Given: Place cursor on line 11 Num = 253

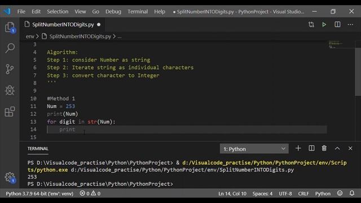Looking at the screenshot, I should pos(61,106).
